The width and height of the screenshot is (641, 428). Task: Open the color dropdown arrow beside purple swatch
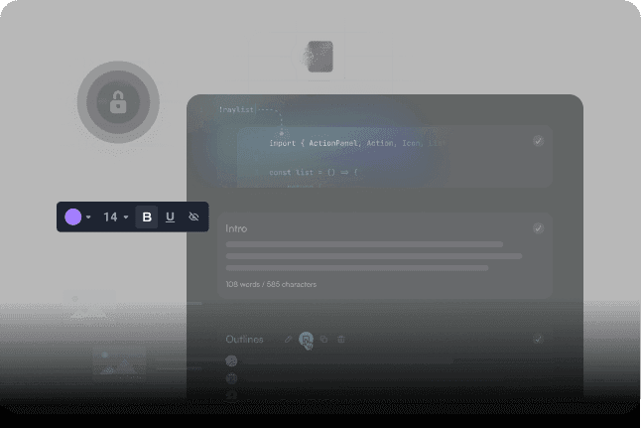click(x=88, y=217)
